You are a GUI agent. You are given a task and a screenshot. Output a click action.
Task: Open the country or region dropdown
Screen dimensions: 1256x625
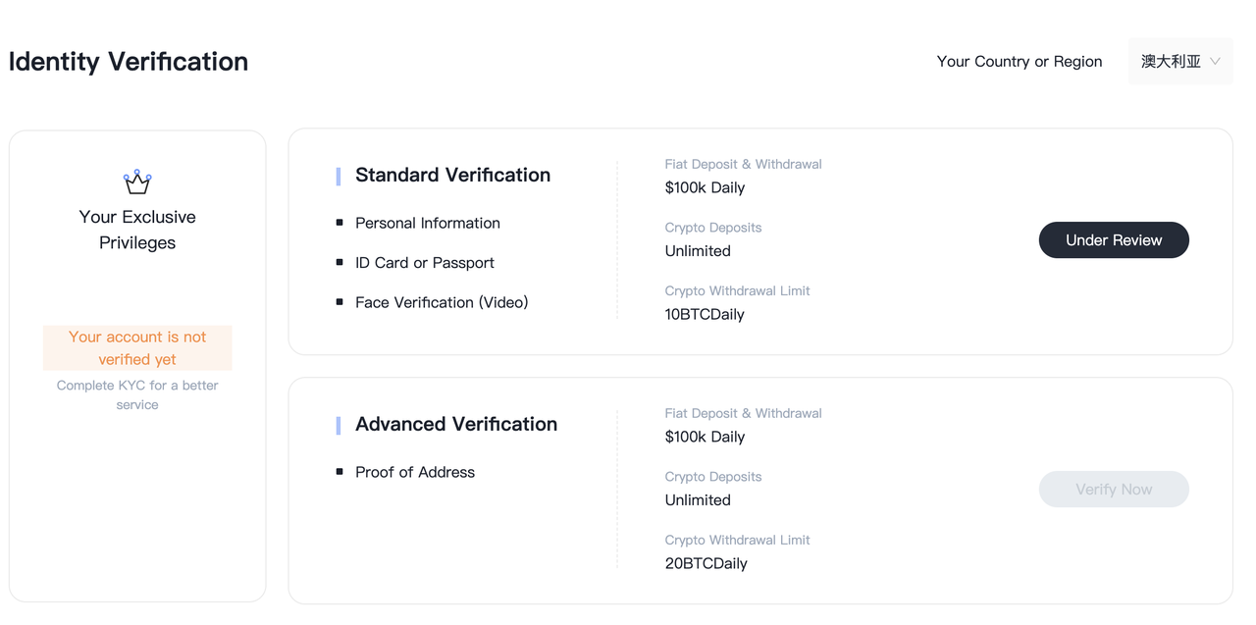[1179, 61]
